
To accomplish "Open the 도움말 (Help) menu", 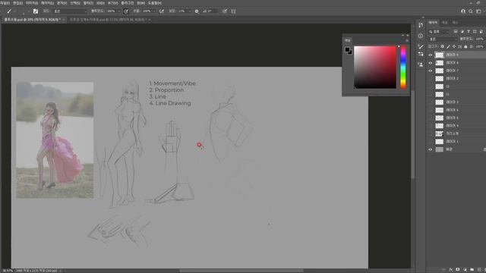I will 154,3.
